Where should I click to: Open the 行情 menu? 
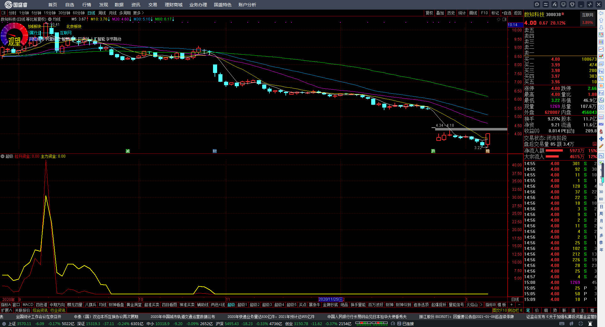coord(86,5)
